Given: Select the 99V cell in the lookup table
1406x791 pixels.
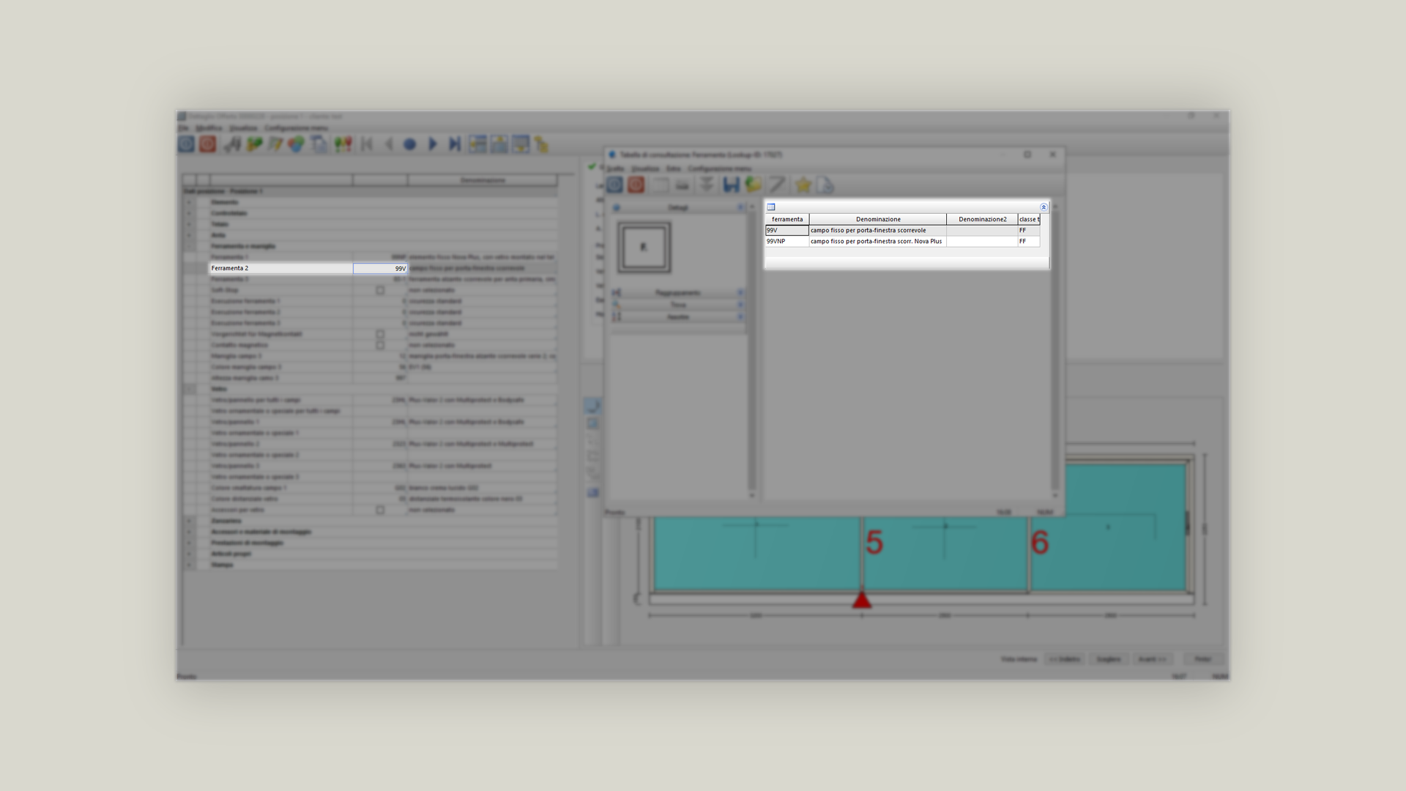Looking at the screenshot, I should coord(787,230).
